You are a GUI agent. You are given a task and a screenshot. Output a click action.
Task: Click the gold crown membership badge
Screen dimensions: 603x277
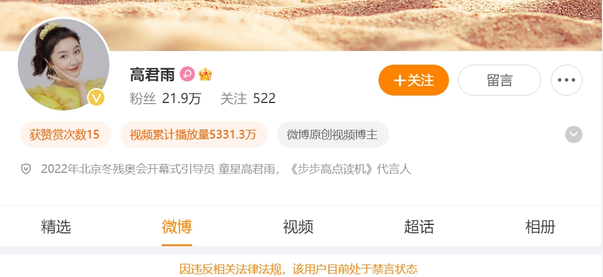[206, 74]
